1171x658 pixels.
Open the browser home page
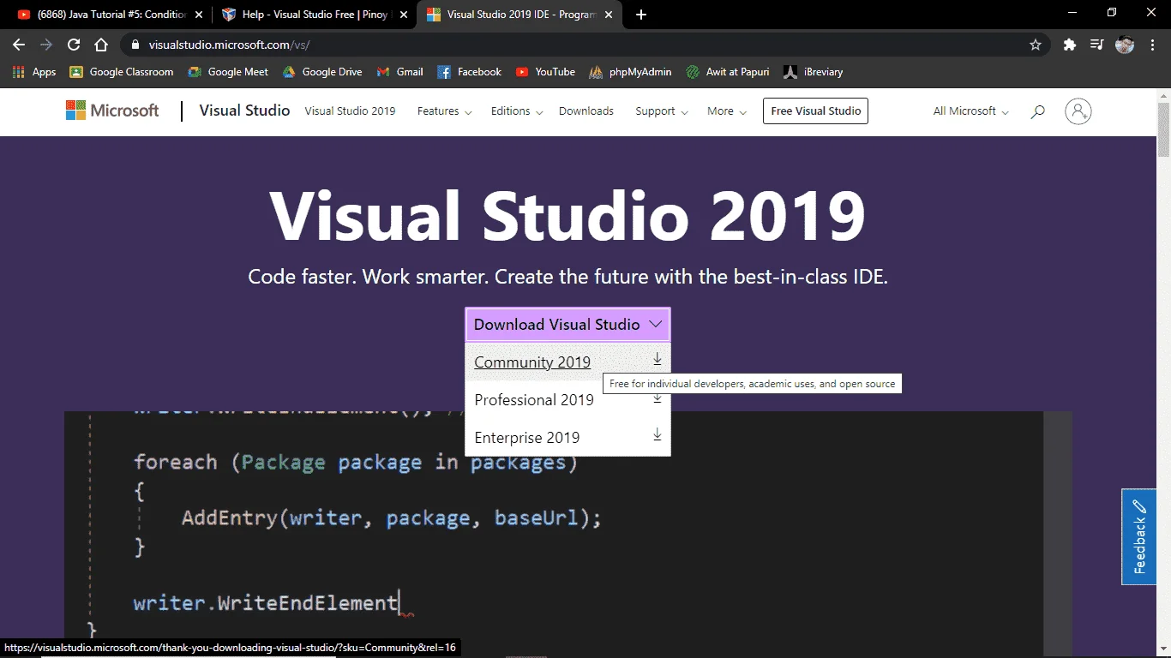click(x=101, y=45)
